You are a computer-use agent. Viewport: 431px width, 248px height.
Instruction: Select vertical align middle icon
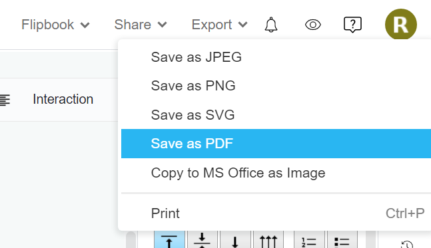coord(203,239)
